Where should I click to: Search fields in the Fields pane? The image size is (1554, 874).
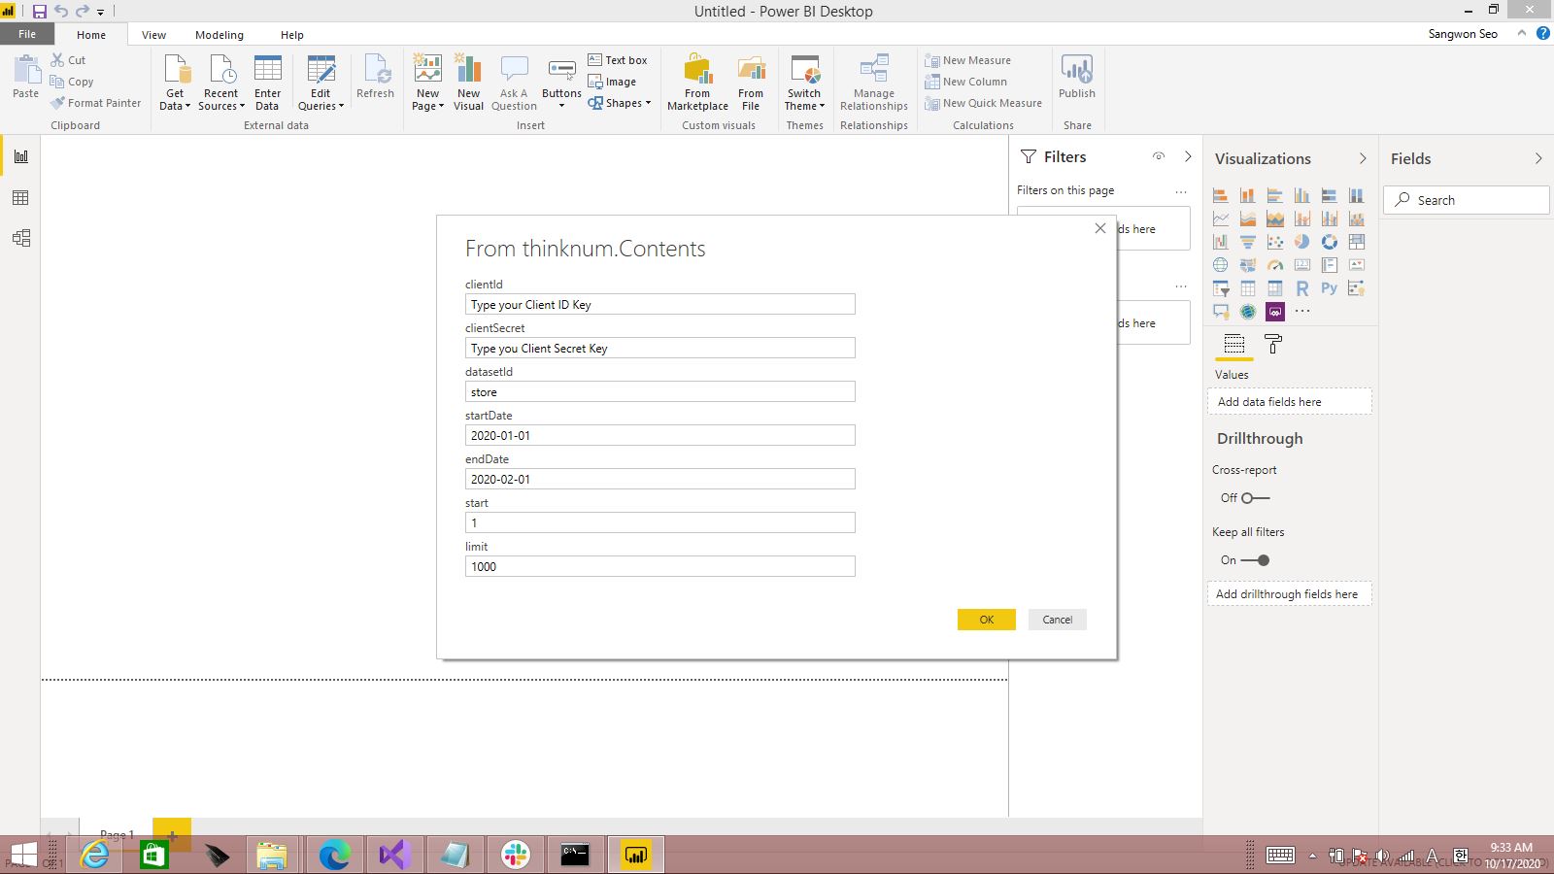pos(1467,200)
